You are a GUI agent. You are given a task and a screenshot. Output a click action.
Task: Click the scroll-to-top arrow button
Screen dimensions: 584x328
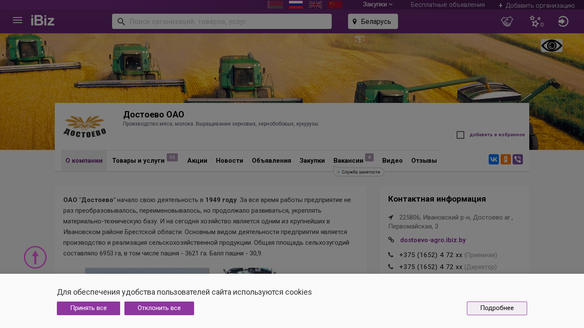point(35,257)
